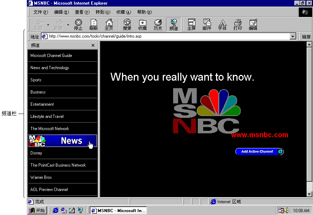
Task: Click the Refresh (刷新) toolbar icon
Action: (x=93, y=24)
